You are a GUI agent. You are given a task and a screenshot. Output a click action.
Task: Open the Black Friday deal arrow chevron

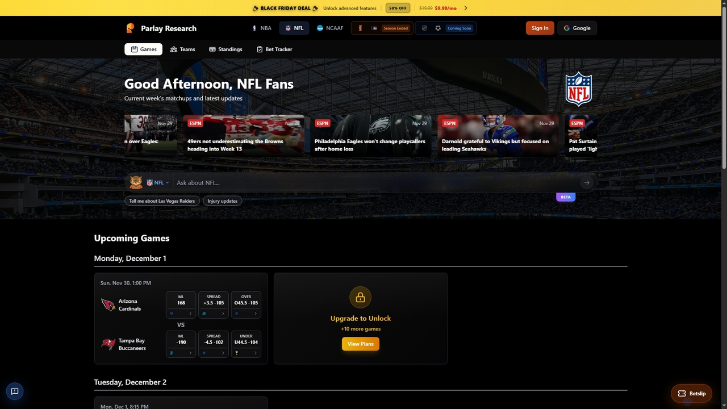pos(466,8)
